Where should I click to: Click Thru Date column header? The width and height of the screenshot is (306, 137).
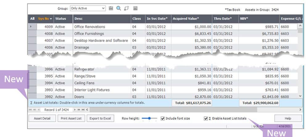(225, 19)
